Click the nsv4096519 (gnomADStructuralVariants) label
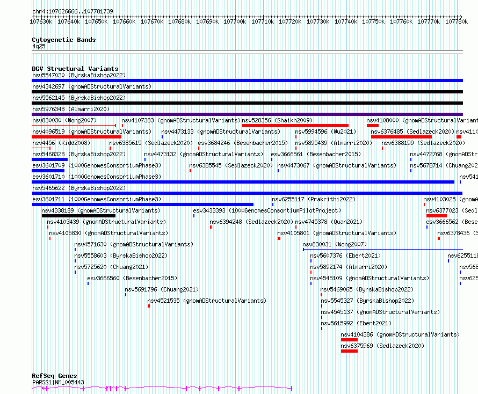 pos(92,132)
